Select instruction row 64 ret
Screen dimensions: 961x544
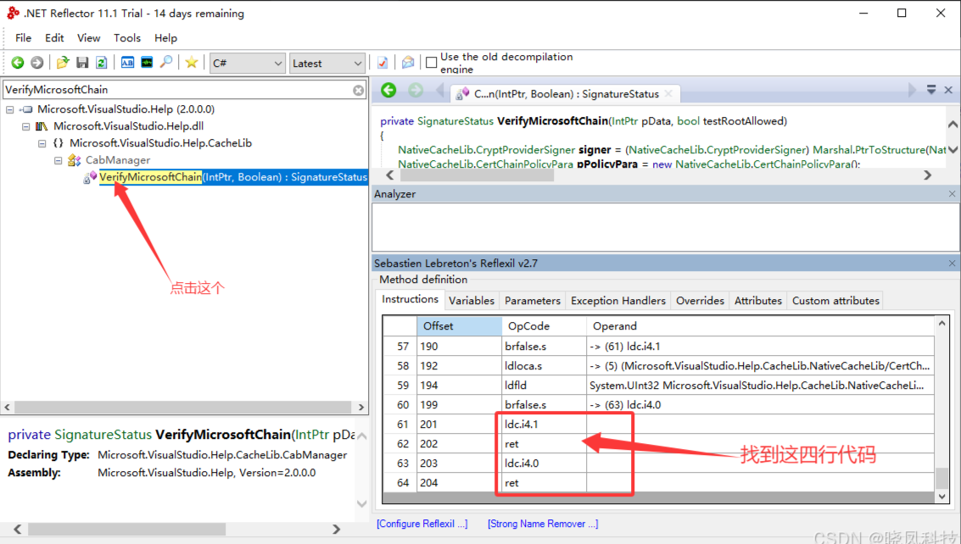pos(658,483)
